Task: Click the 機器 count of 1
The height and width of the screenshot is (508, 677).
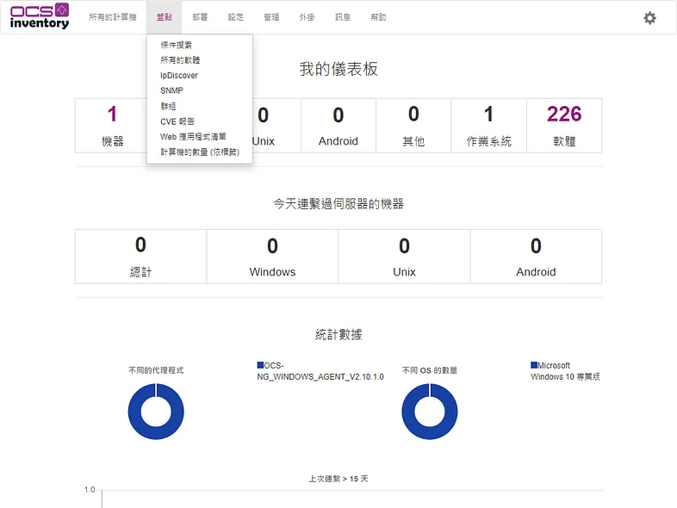Action: pyautogui.click(x=112, y=115)
